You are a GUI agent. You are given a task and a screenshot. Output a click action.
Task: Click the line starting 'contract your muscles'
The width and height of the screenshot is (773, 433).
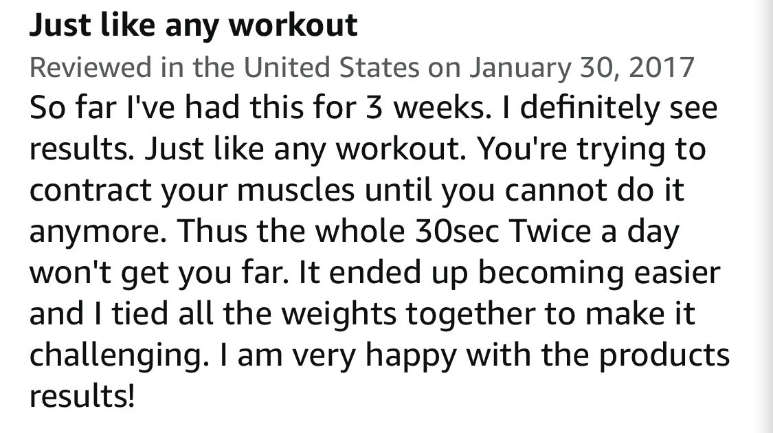coord(357,190)
